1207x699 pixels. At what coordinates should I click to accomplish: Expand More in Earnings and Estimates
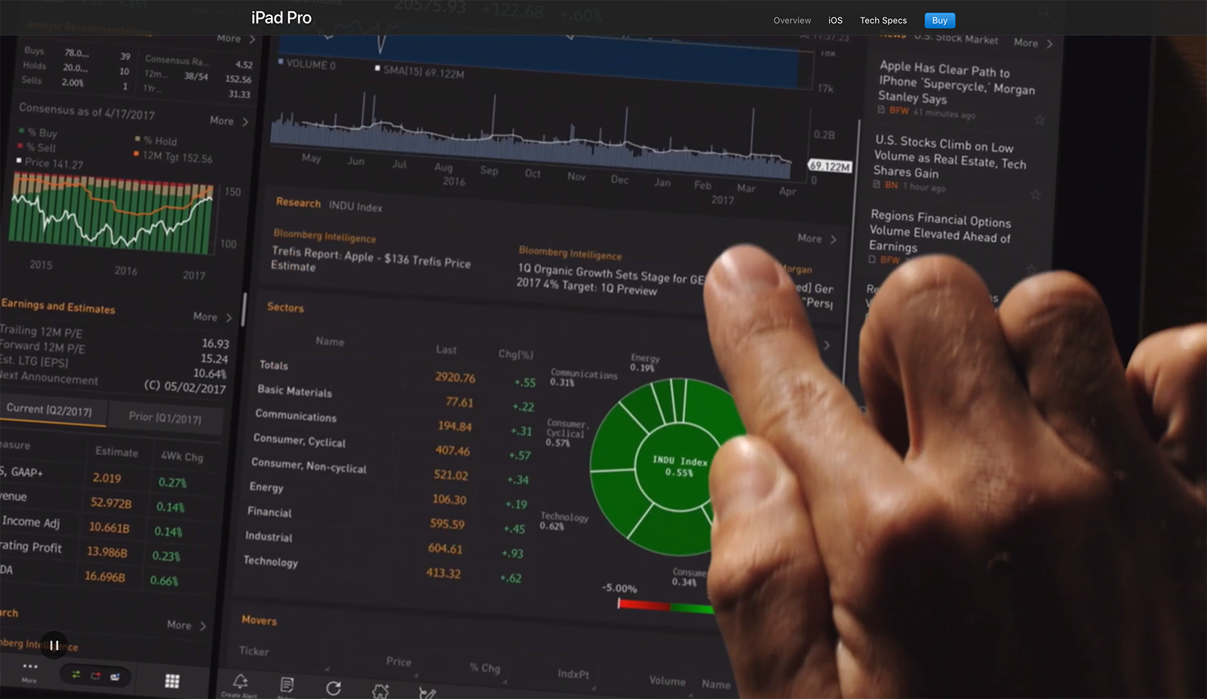213,317
